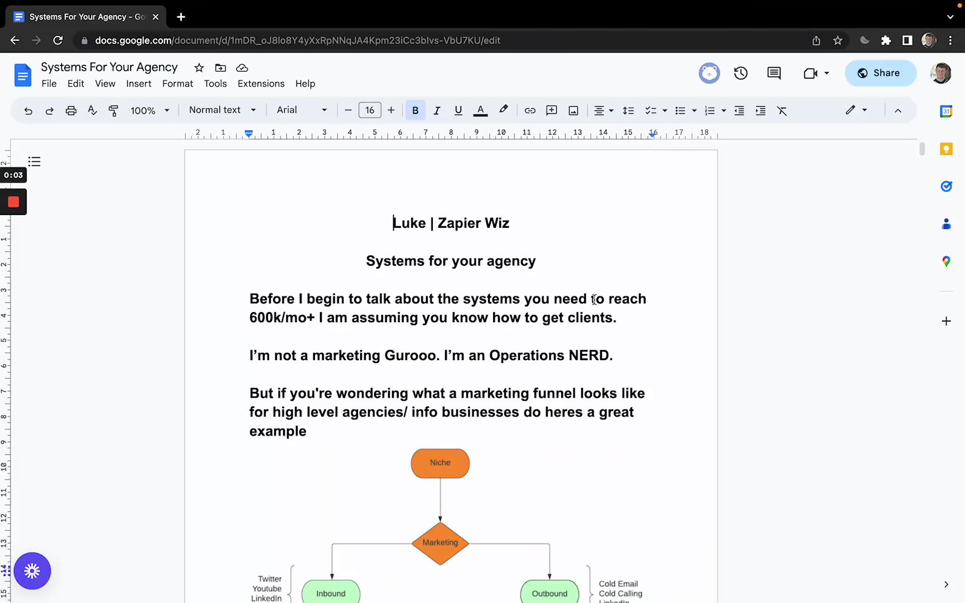This screenshot has width=965, height=603.
Task: Change the text color swatch
Action: pos(480,110)
